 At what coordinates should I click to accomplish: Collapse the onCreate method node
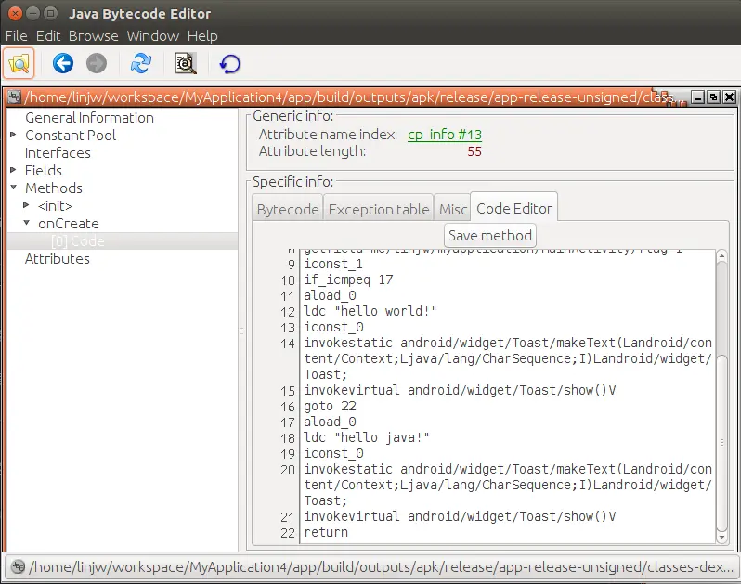[x=26, y=223]
